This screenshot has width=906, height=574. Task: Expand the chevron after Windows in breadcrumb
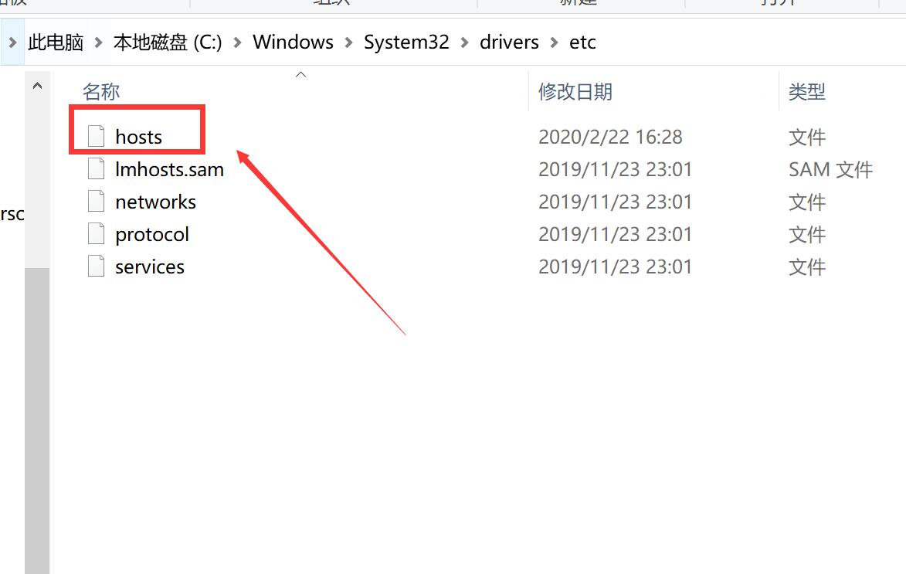click(349, 42)
